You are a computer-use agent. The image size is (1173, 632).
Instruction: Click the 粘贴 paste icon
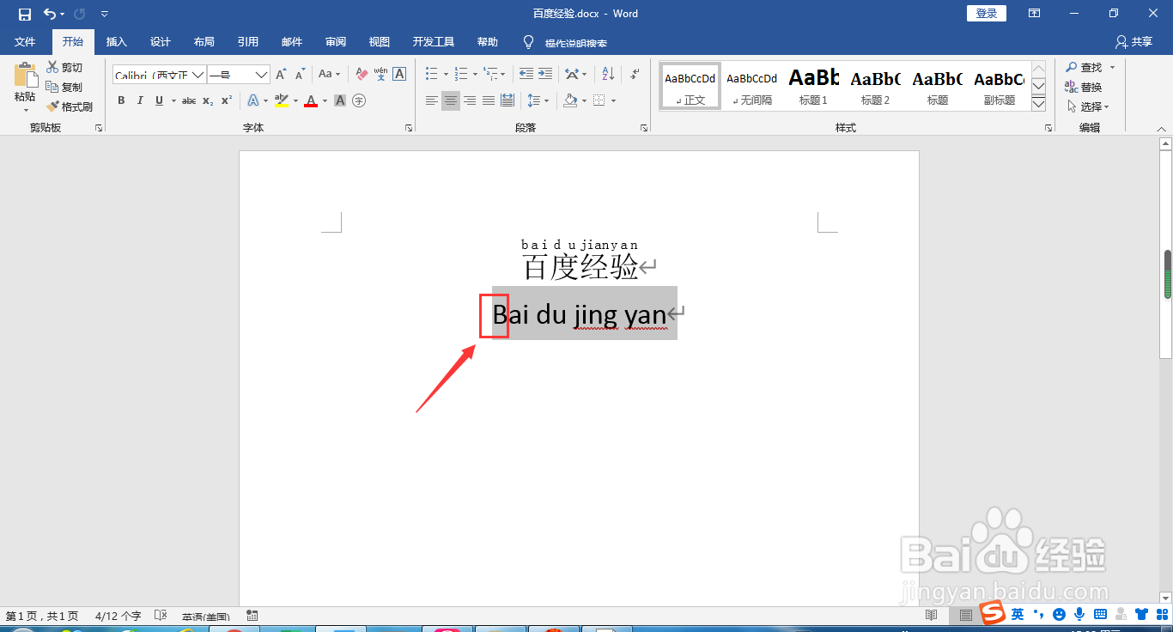pyautogui.click(x=26, y=76)
